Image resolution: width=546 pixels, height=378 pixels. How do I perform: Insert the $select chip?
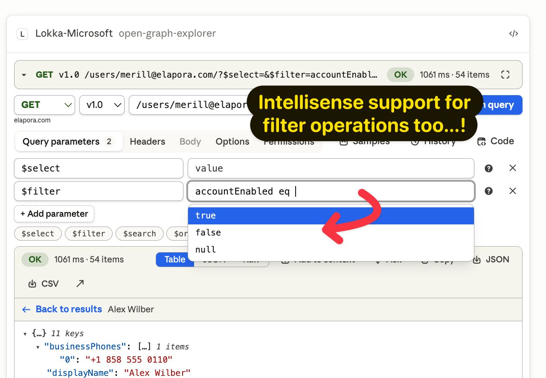click(x=38, y=233)
